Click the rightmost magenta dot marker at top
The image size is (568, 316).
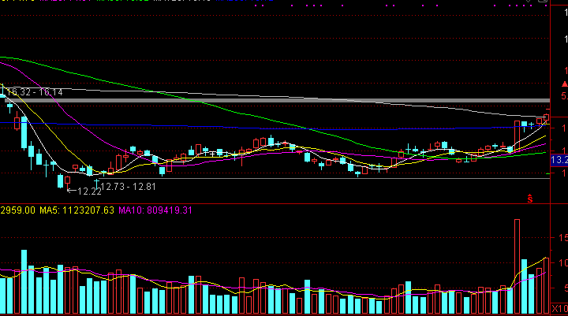pyautogui.click(x=546, y=6)
